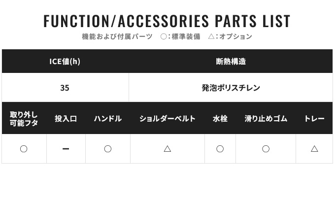335x204 pixels.
Task: Click the 水栓 column header
Action: [x=220, y=118]
